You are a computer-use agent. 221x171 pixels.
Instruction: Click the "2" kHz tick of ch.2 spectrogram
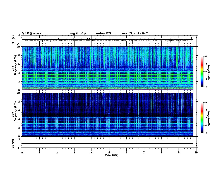pyautogui.click(x=20, y=128)
